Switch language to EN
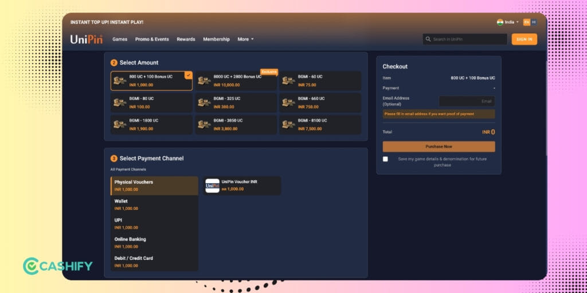This screenshot has width=587, height=293. (526, 22)
